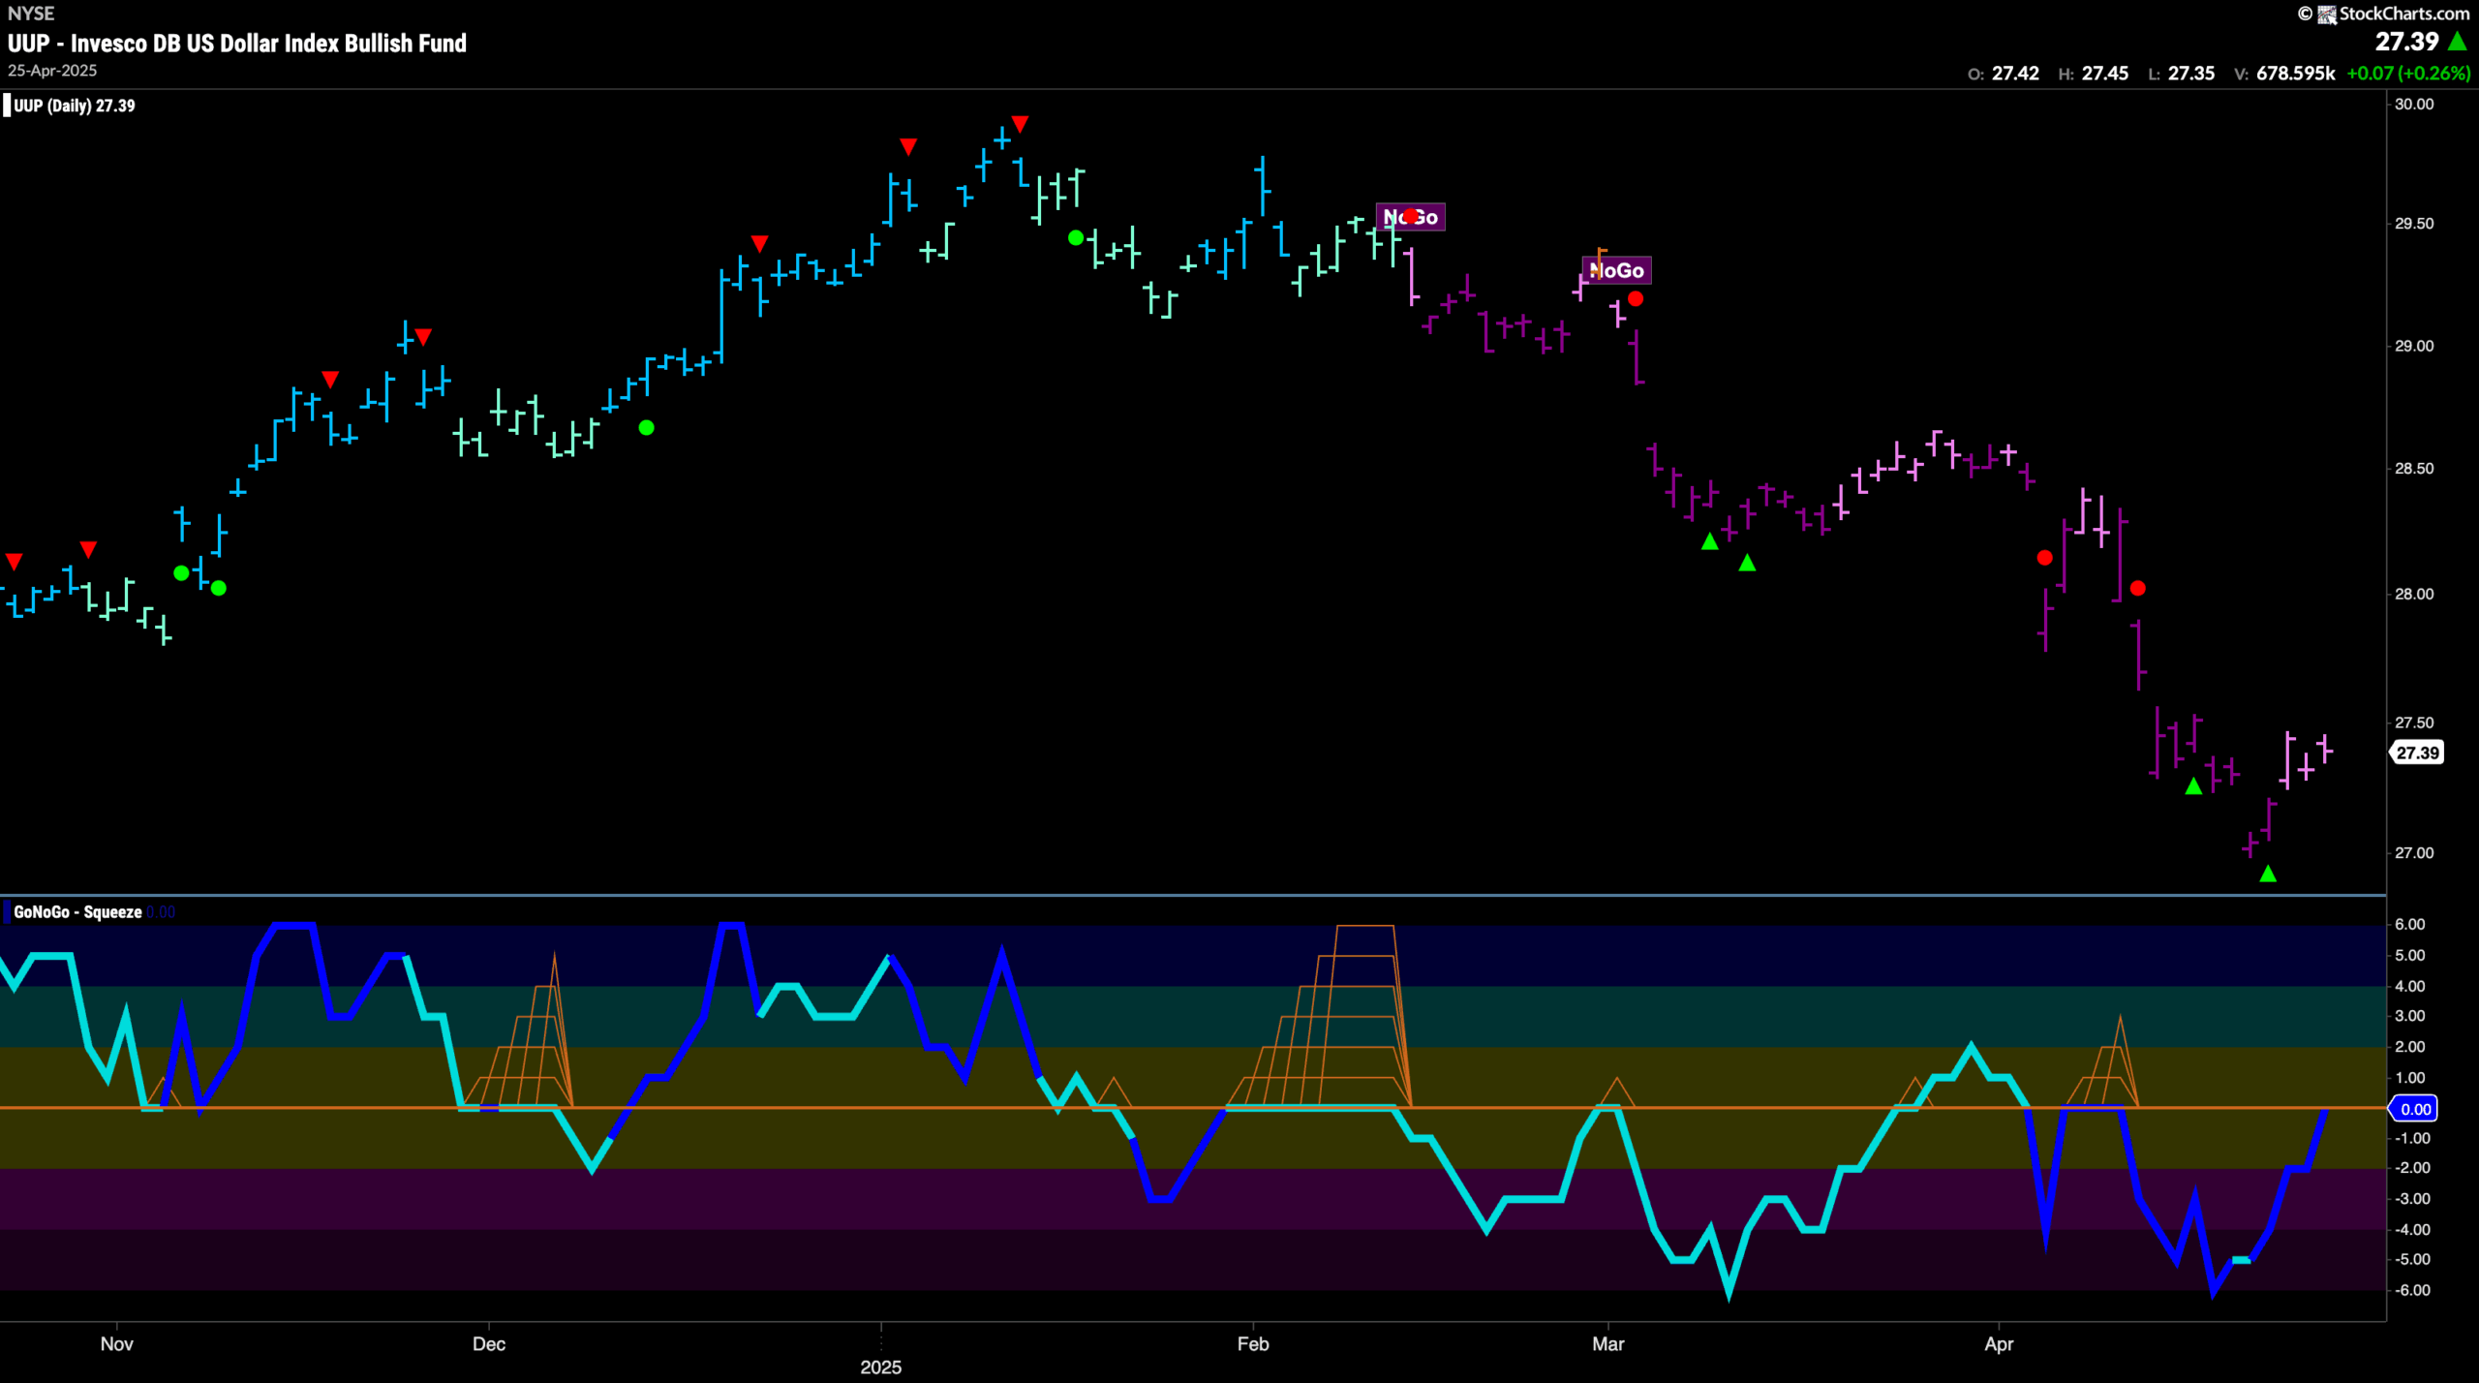Click the red circle marker in early April

click(2044, 557)
